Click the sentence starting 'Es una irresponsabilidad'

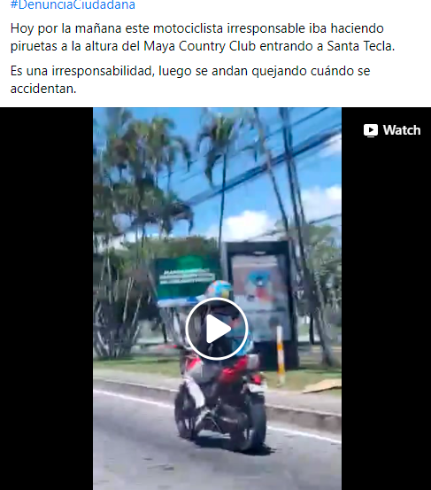coord(190,80)
